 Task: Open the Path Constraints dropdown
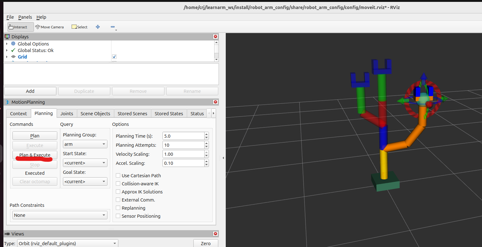coord(60,215)
